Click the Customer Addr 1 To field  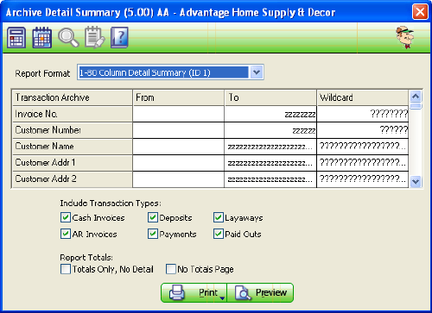click(x=270, y=163)
